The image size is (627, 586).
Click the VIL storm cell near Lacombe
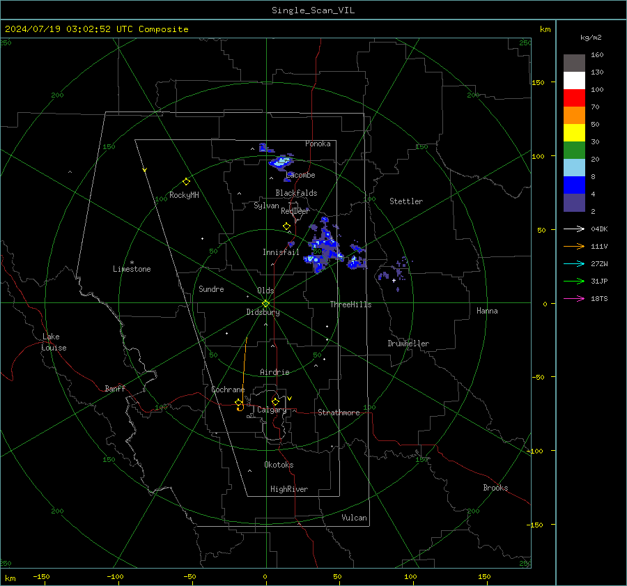[281, 162]
